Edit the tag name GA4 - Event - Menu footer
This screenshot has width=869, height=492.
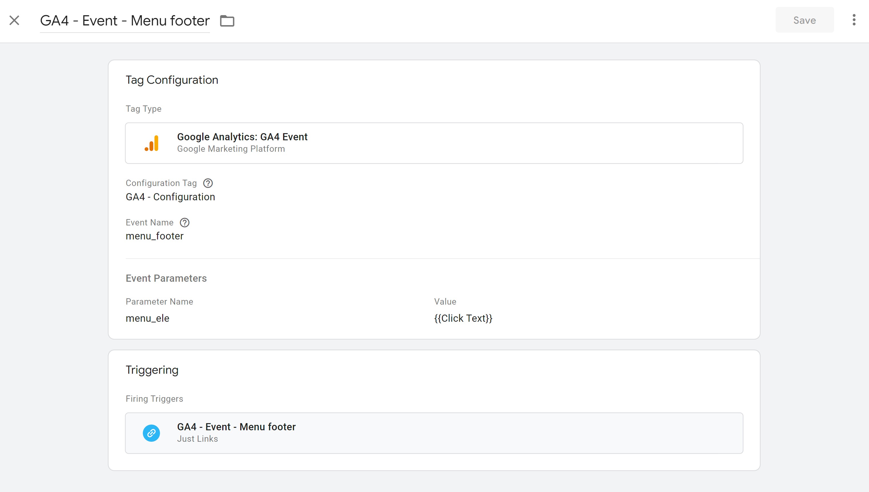(x=125, y=21)
